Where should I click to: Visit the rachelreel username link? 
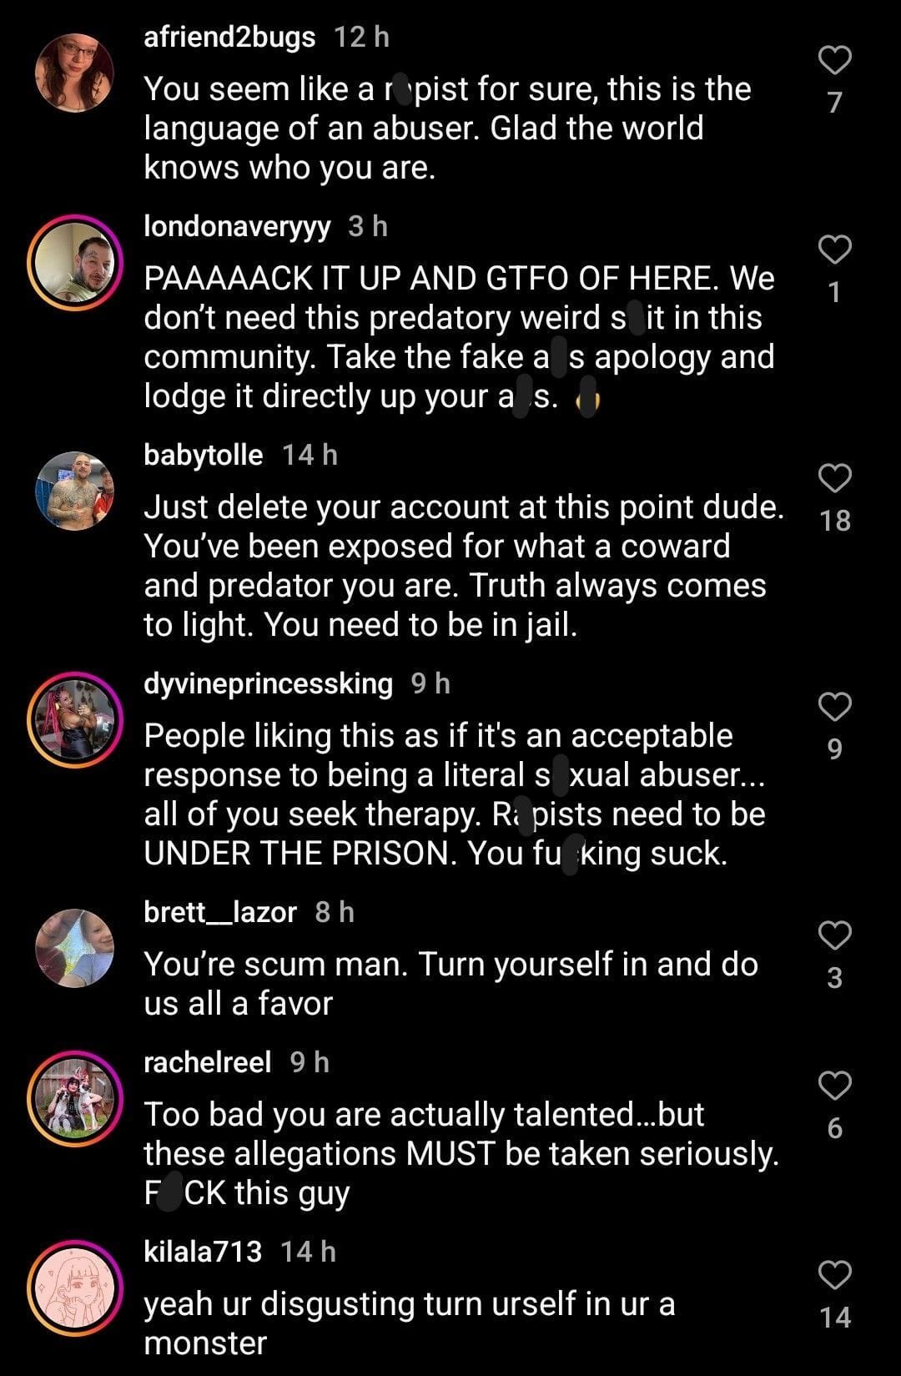coord(207,1061)
